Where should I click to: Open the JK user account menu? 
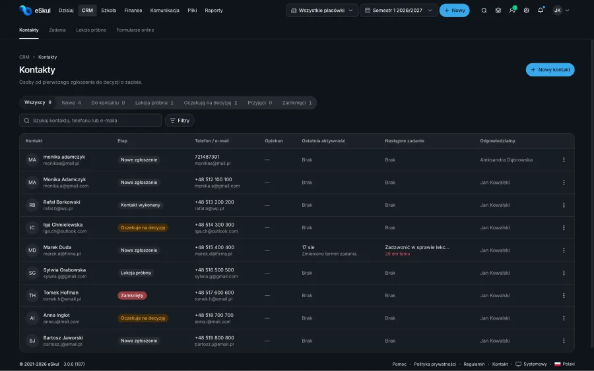pyautogui.click(x=561, y=11)
